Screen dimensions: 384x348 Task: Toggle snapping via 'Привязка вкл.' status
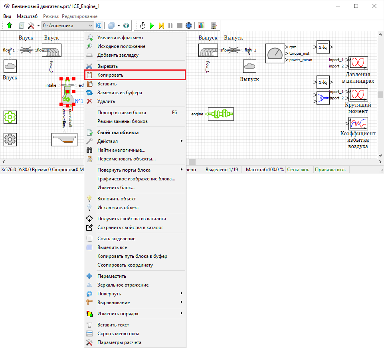pos(330,170)
